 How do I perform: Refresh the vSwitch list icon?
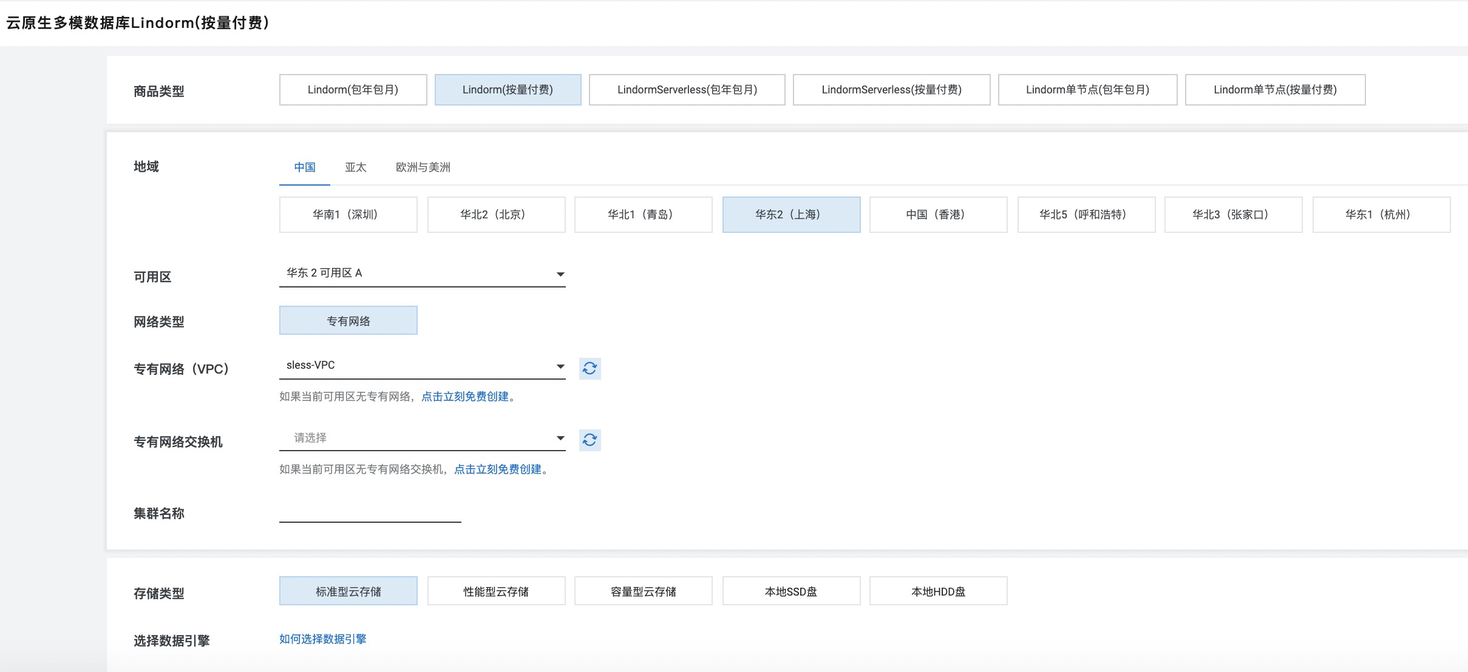590,440
